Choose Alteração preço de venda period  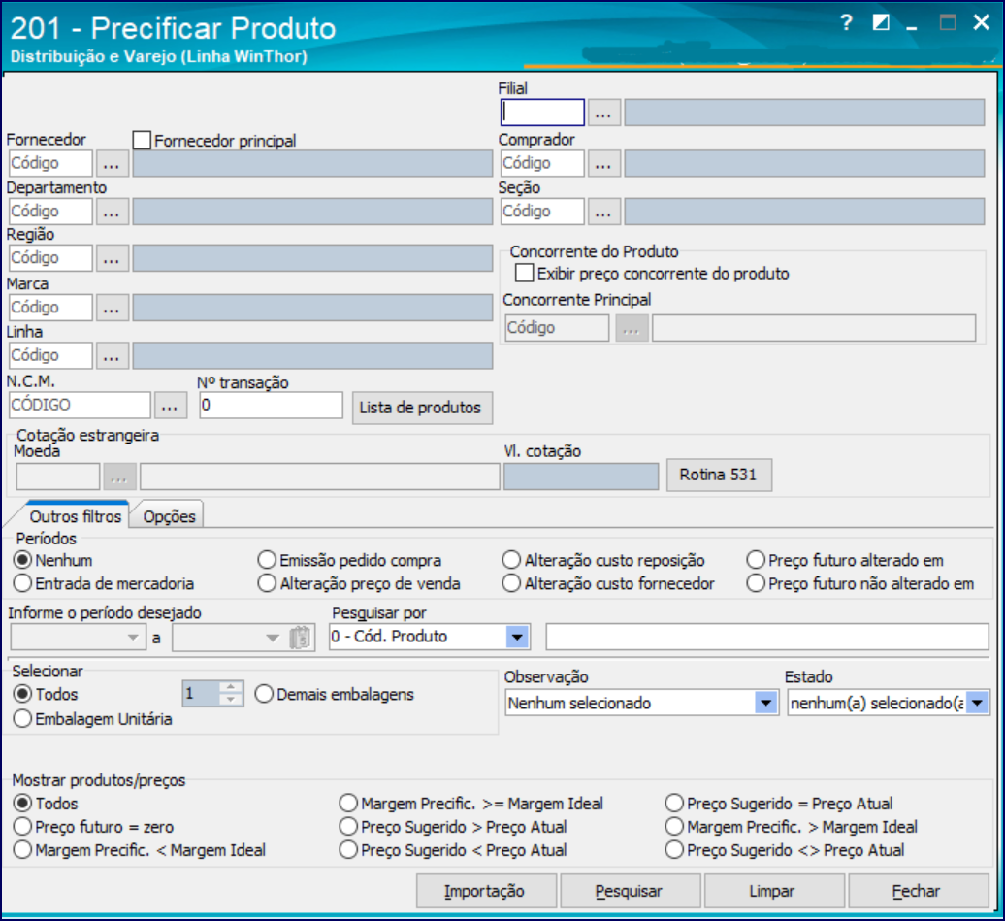267,583
